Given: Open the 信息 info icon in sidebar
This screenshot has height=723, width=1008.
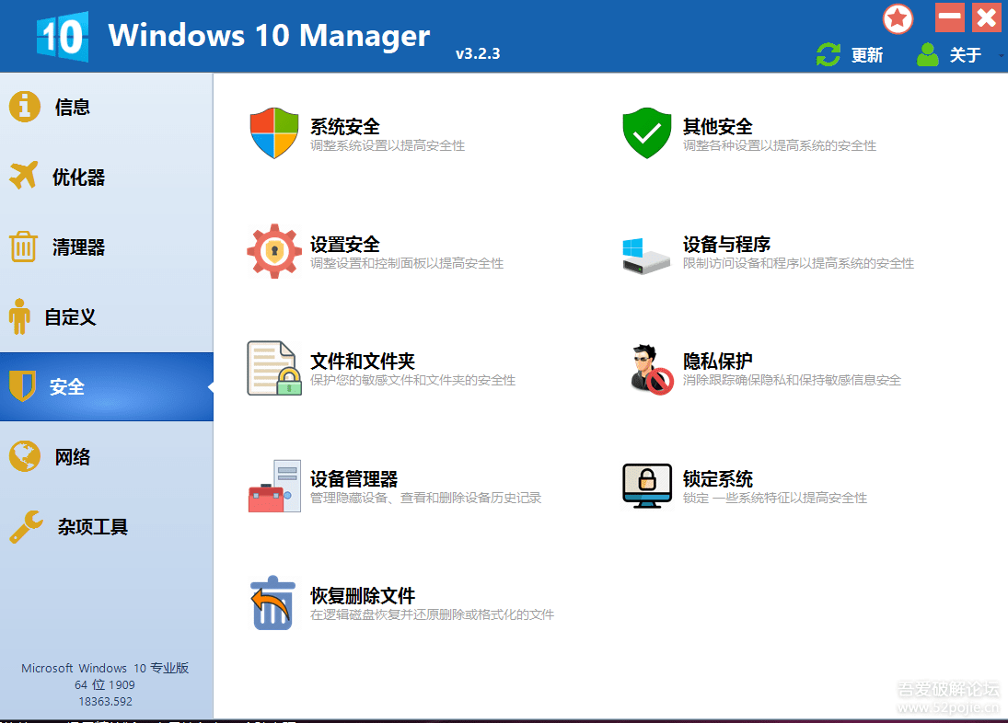Looking at the screenshot, I should point(25,107).
